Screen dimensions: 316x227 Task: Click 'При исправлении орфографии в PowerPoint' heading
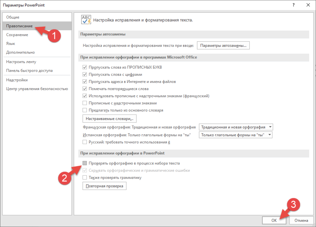(122, 153)
